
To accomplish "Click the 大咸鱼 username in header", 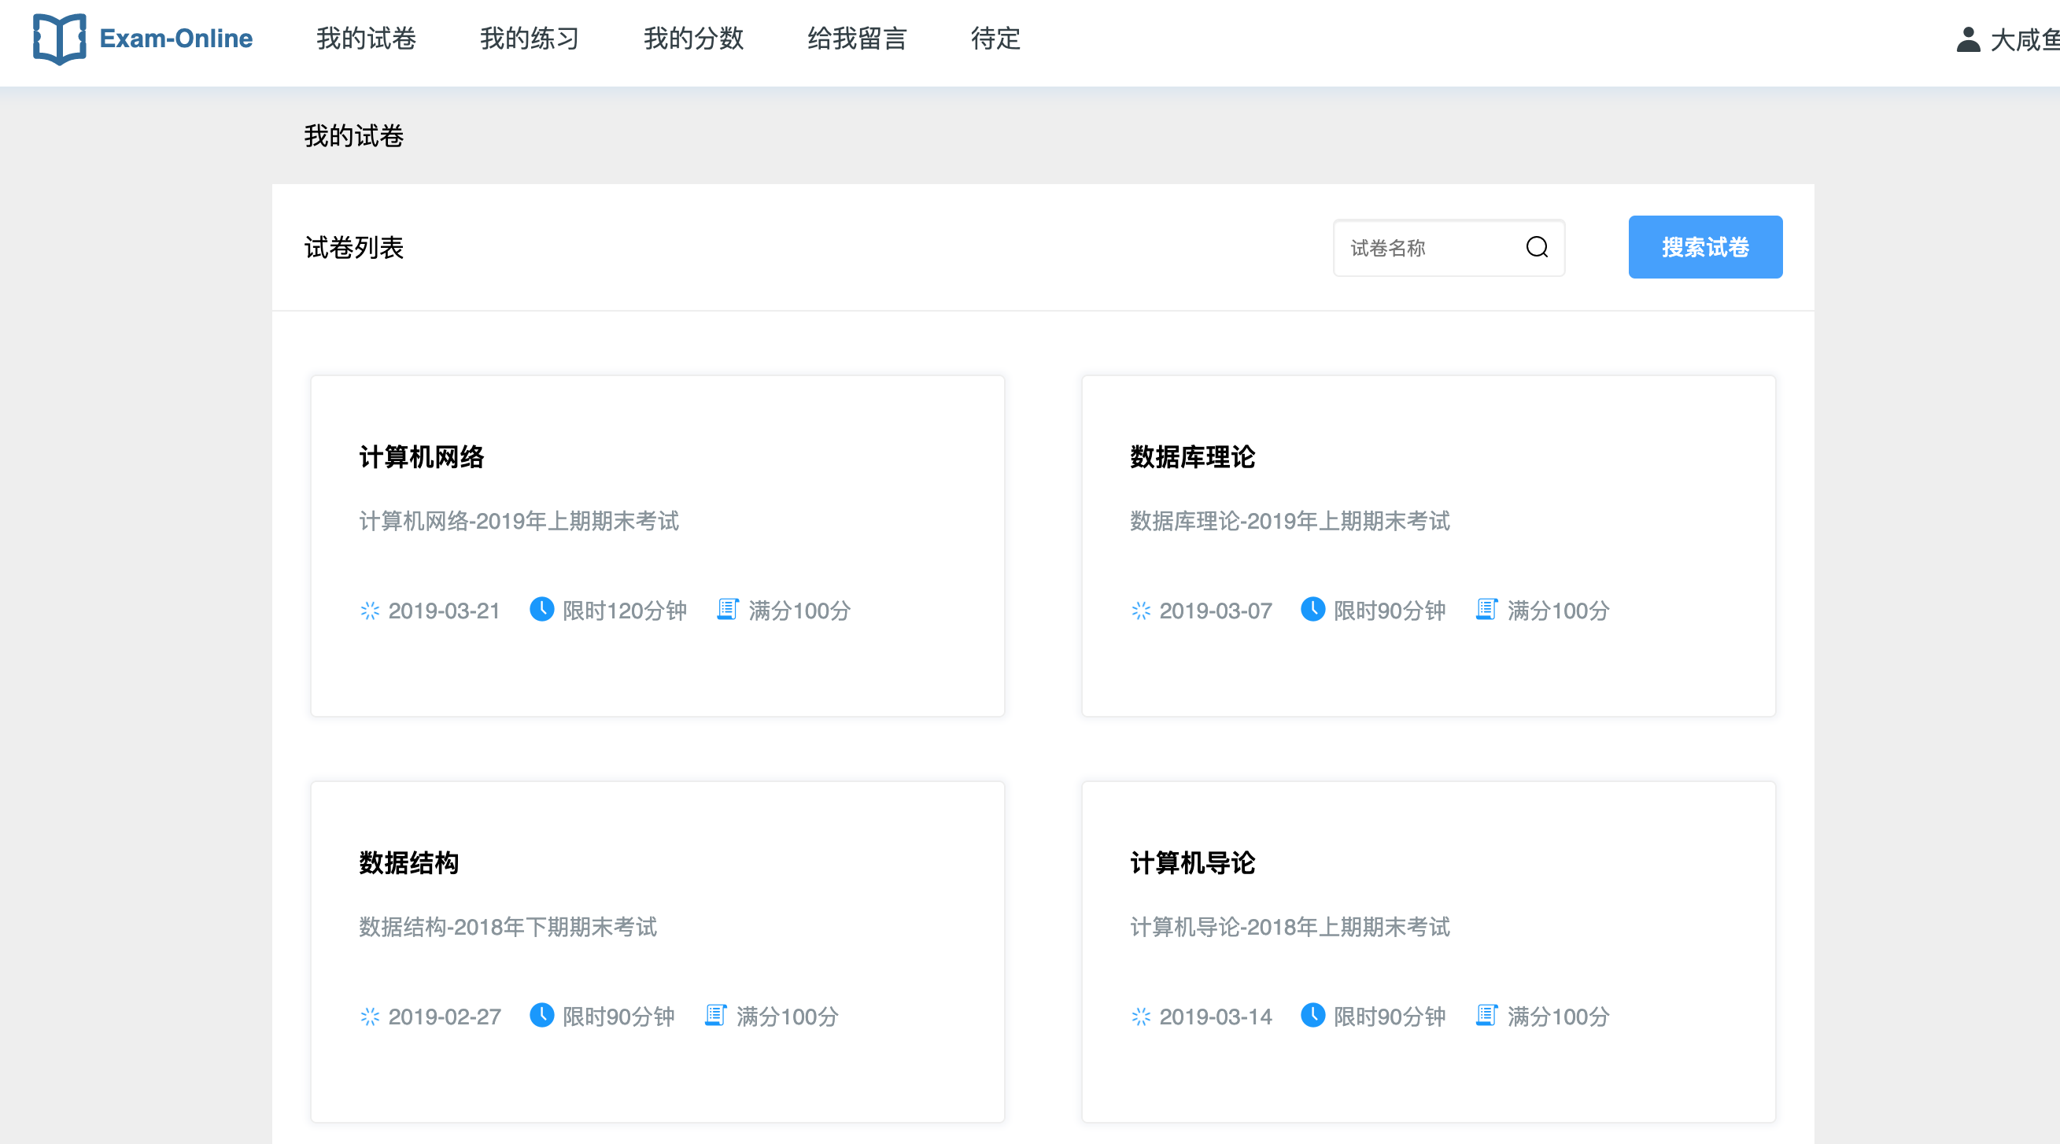I will (x=2024, y=40).
